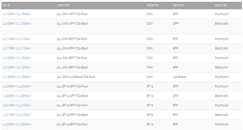Viewport: 243px width, 130px height.
Task: Click the SELECTION column header
Action: [221, 5]
